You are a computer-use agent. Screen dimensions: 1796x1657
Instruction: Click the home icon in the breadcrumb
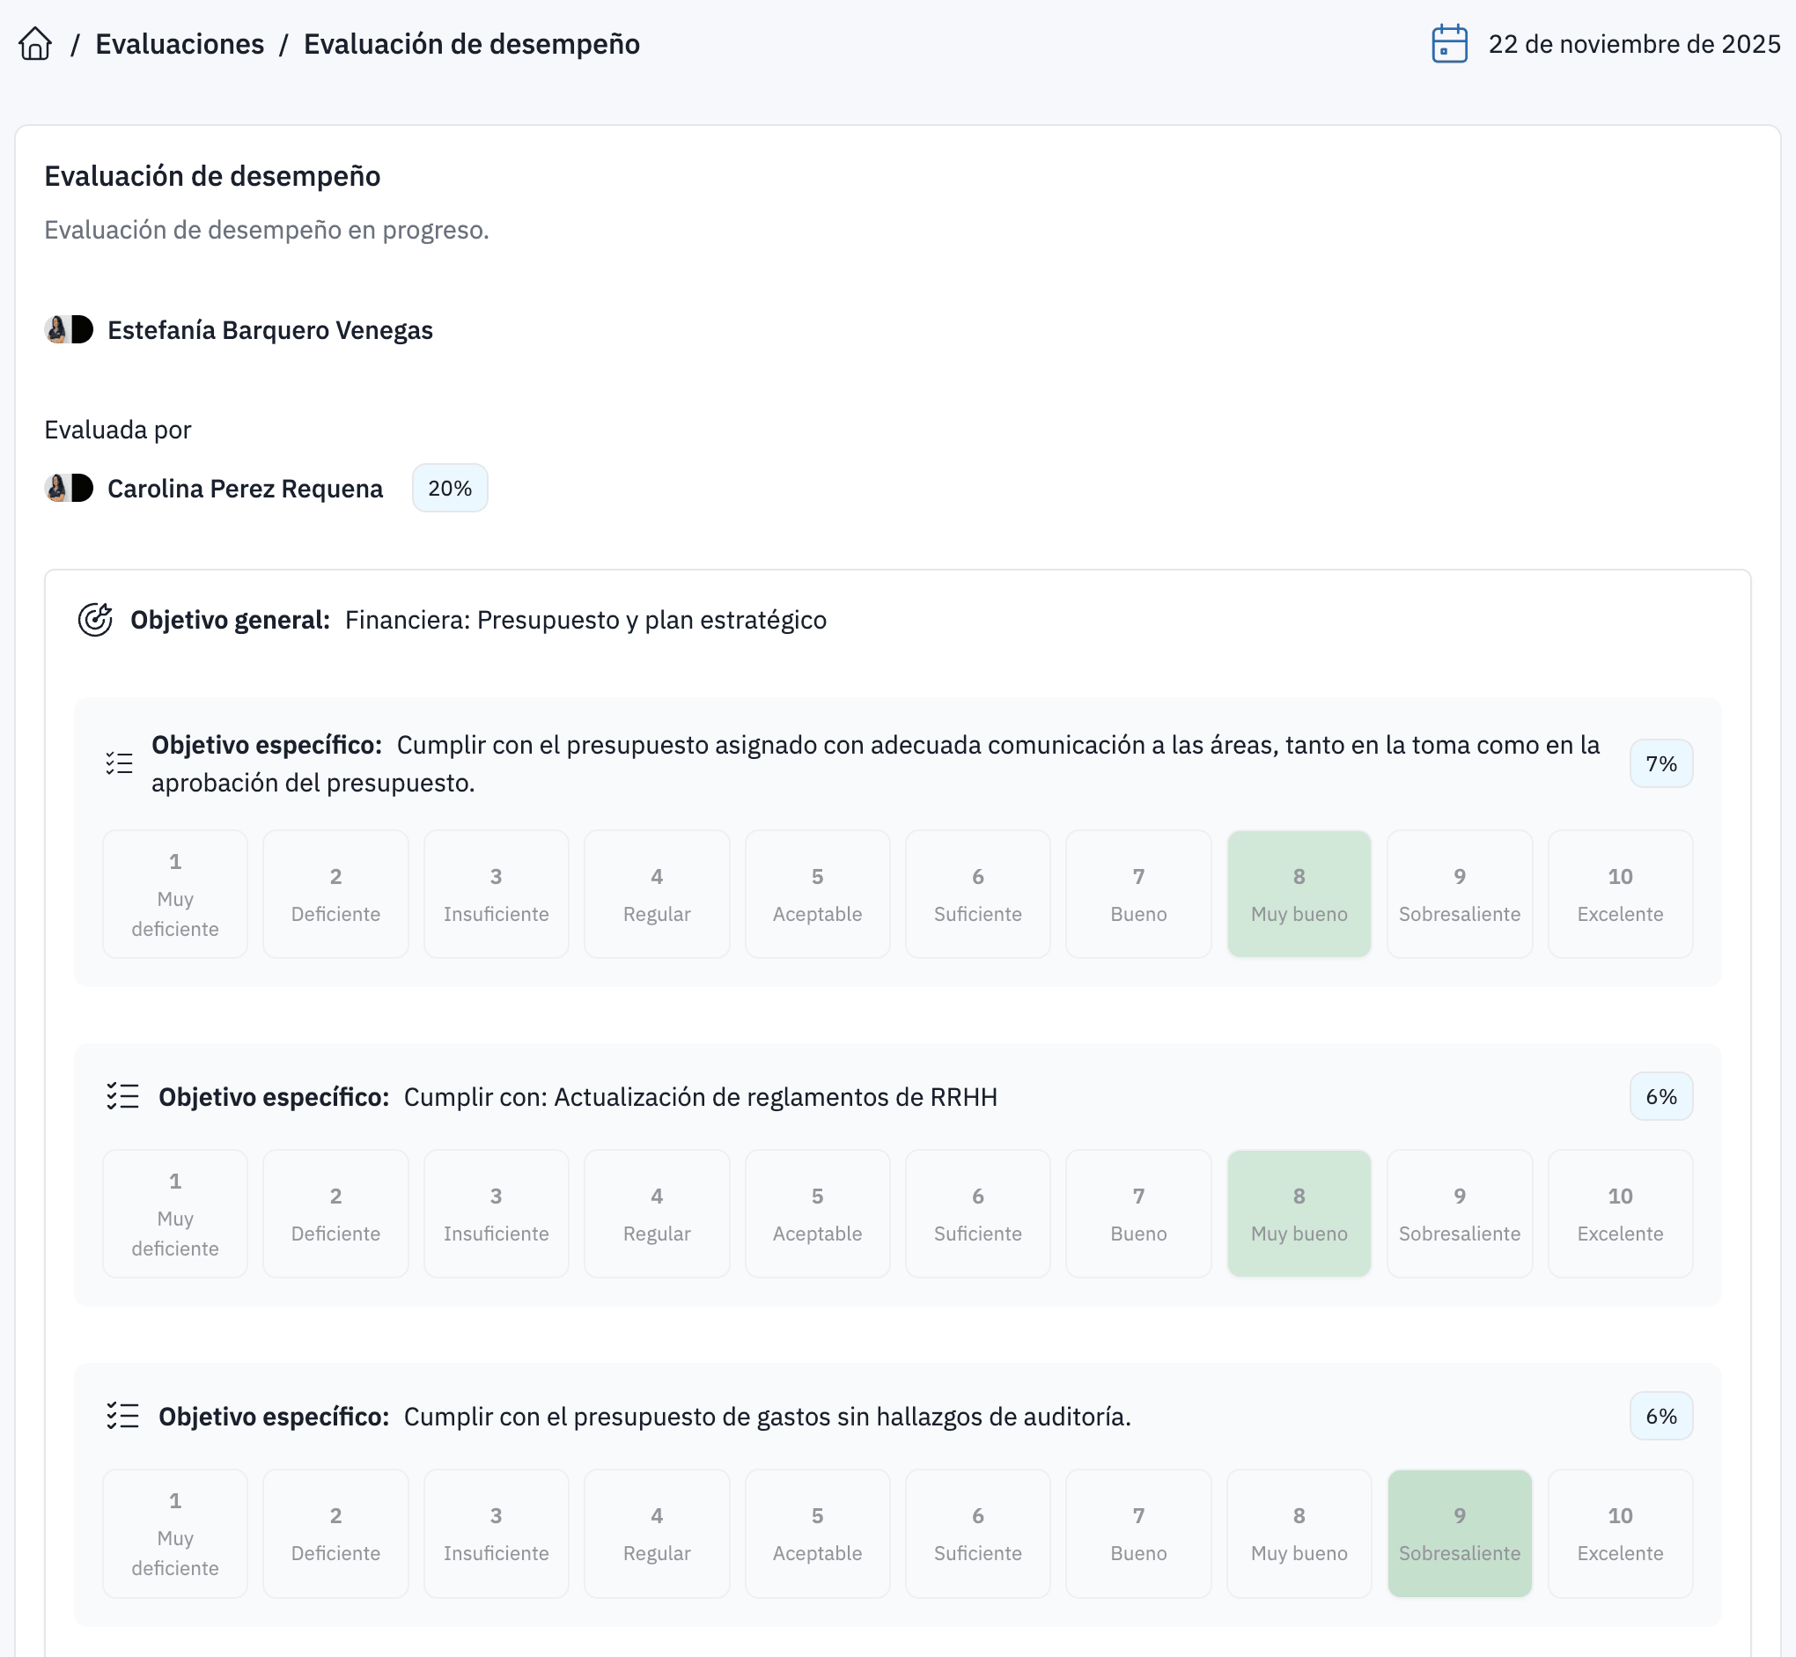tap(37, 42)
